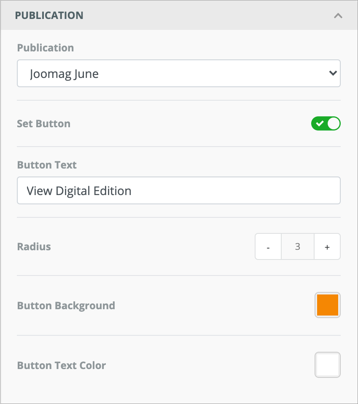Open the orange Button Background color swatch
The width and height of the screenshot is (358, 404).
327,305
